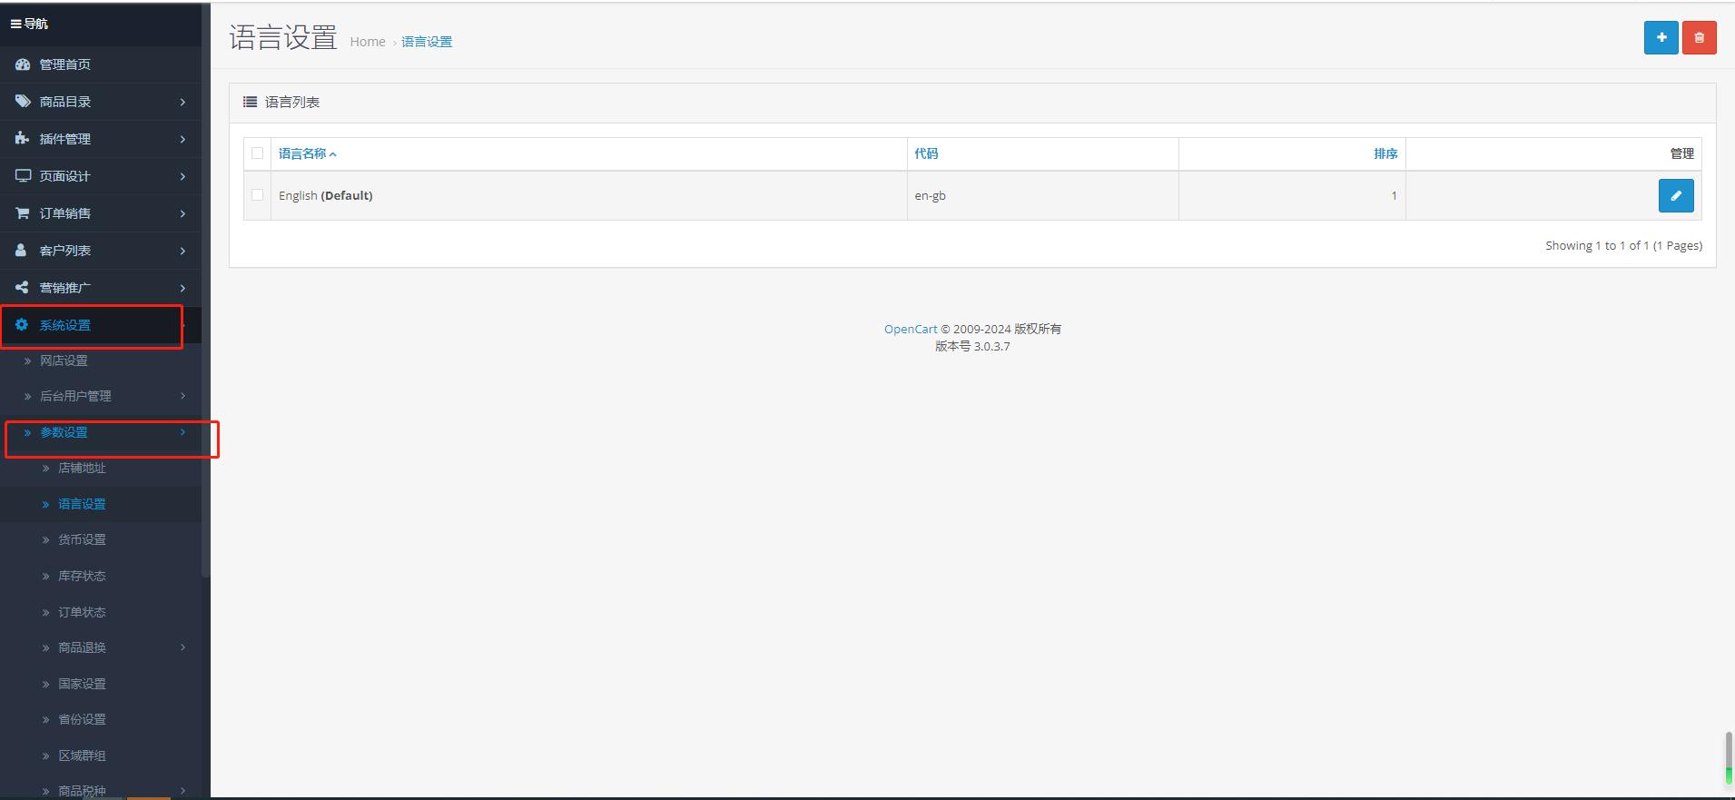Click the blue add language plus icon
This screenshot has height=800, width=1735.
coord(1661,37)
